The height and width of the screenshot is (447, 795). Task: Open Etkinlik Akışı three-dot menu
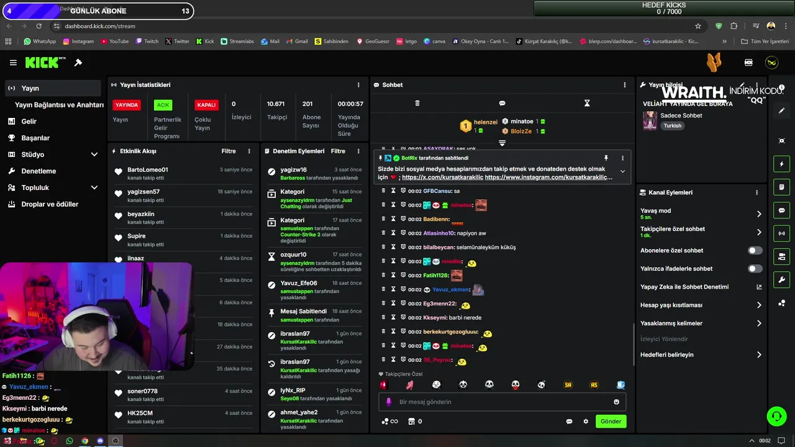click(249, 151)
